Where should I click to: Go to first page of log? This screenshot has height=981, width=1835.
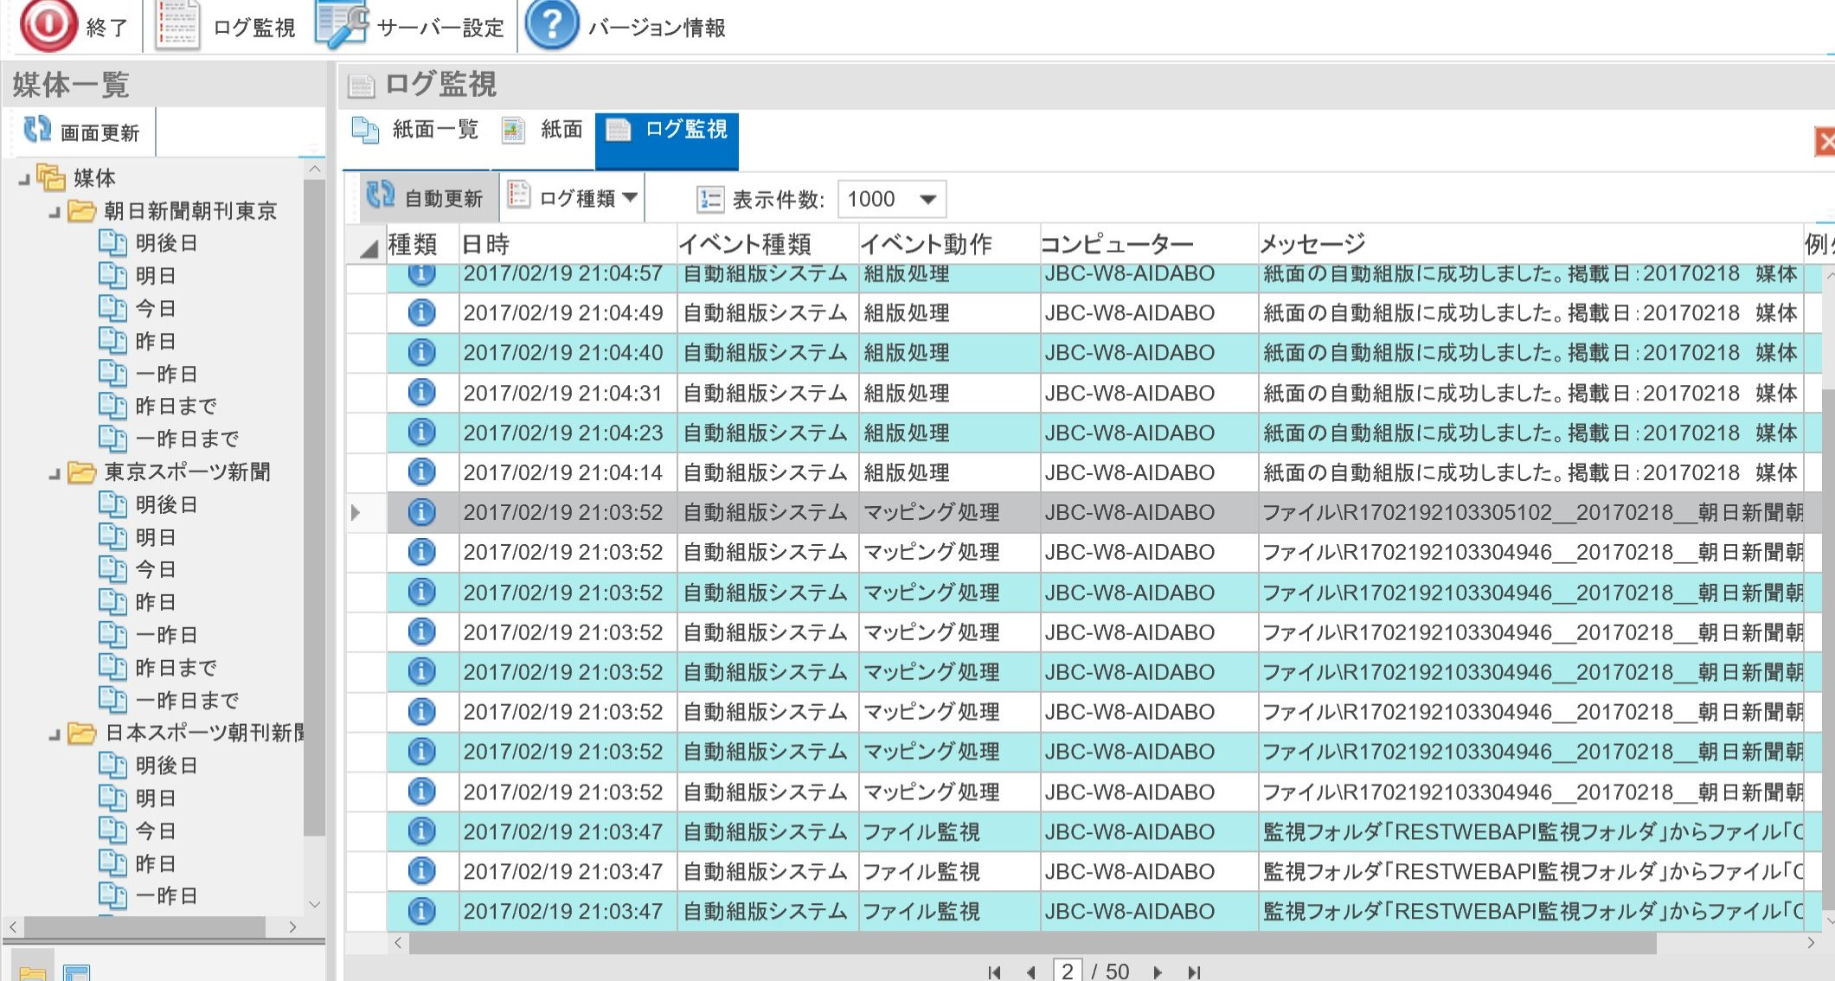pos(995,971)
